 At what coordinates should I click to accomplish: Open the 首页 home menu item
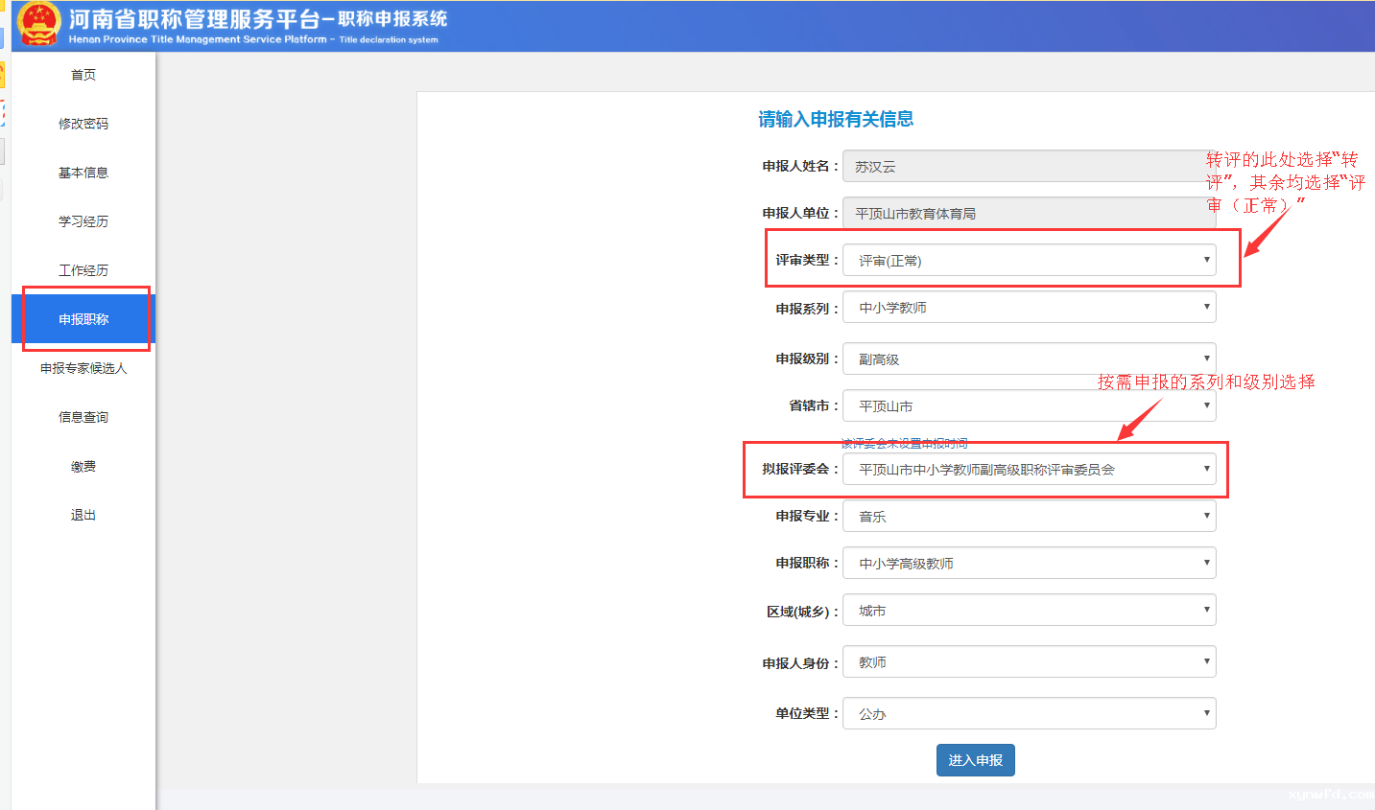pyautogui.click(x=83, y=75)
